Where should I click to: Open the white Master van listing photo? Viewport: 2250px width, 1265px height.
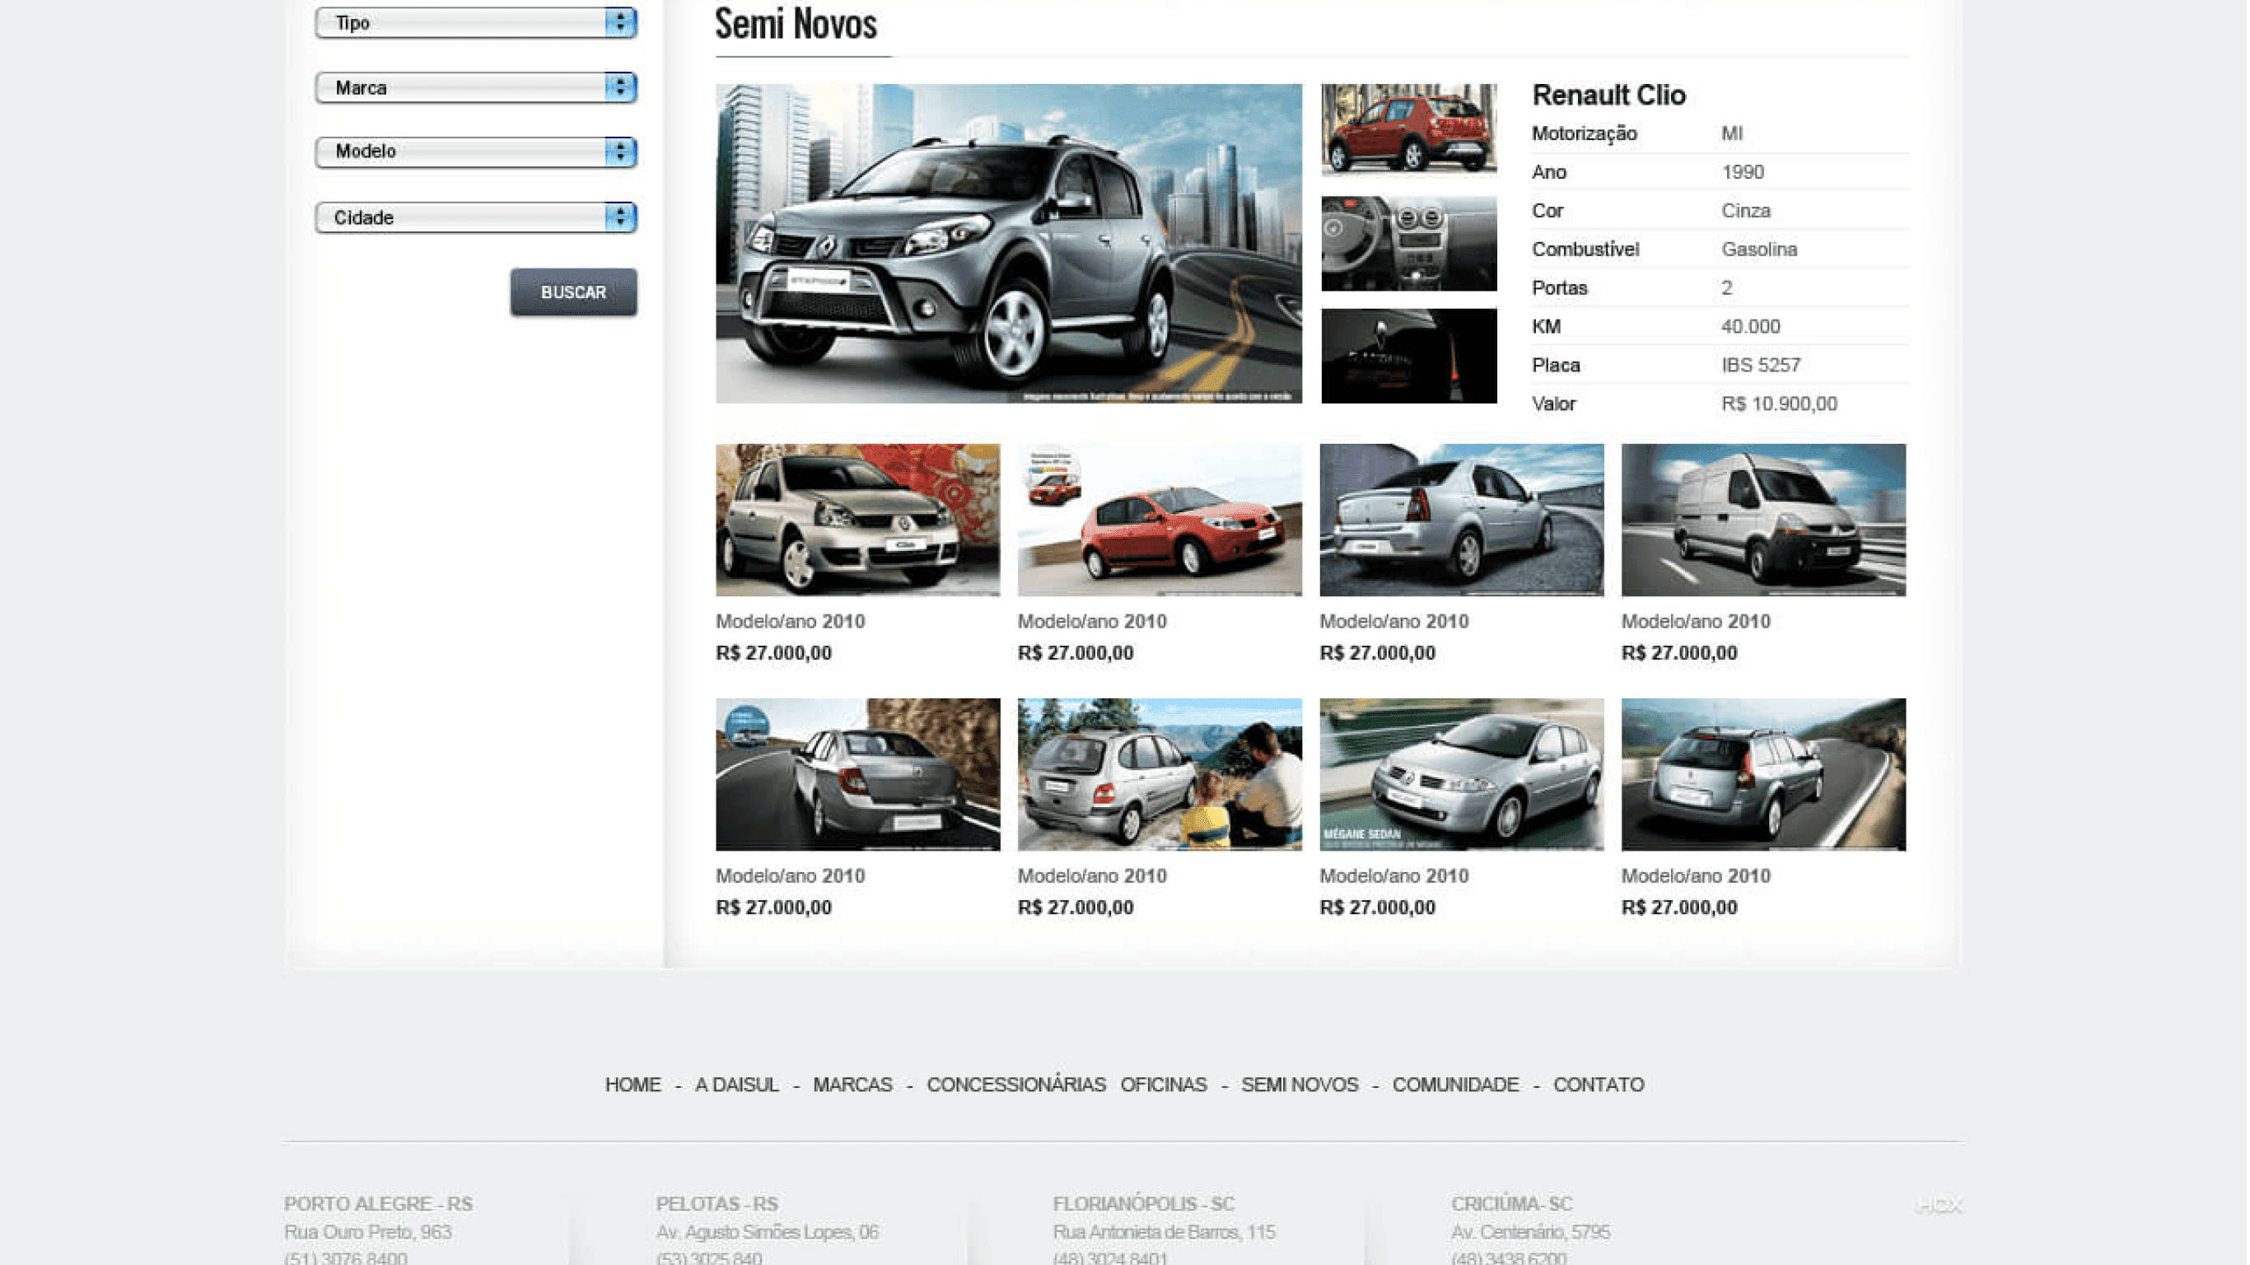coord(1763,520)
